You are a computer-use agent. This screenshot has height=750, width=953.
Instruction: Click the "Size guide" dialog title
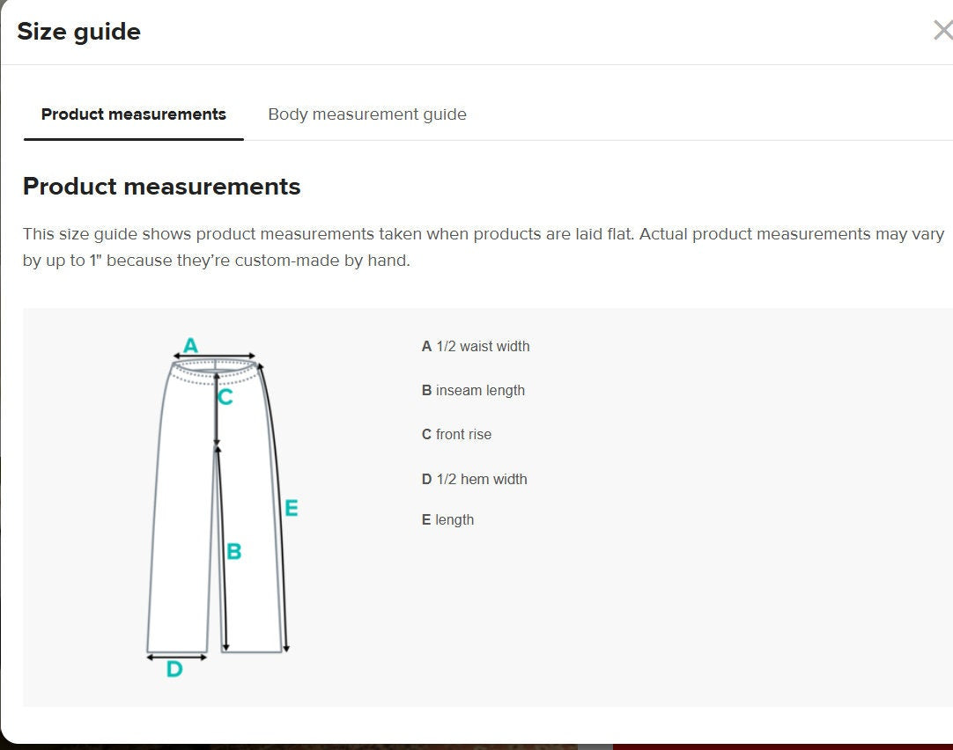point(79,32)
